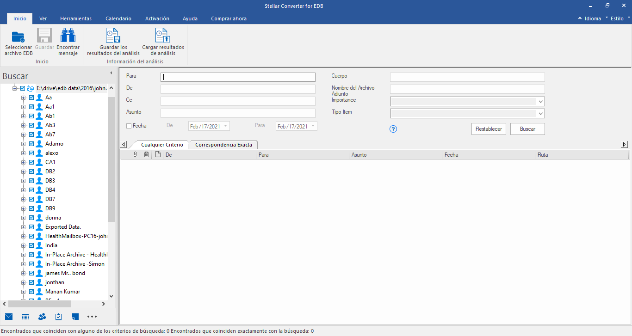Open the tasks view icon at bottom

[x=59, y=317]
